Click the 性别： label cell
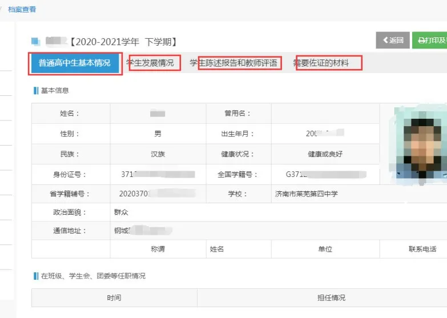 [71, 134]
